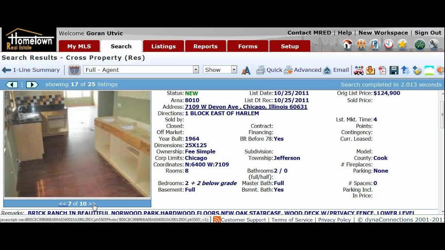Click the county value Cook

[380, 158]
